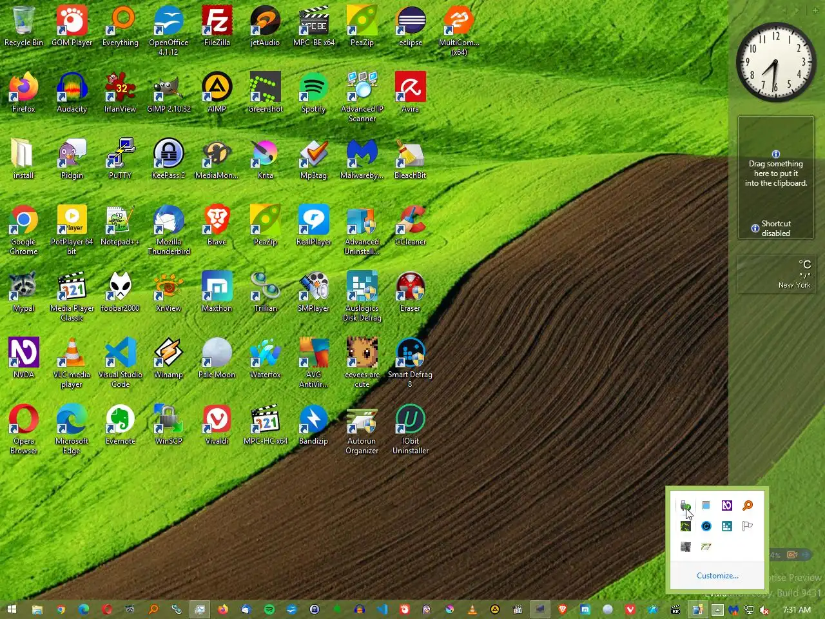Select the eclipse desktop shortcut
This screenshot has height=619, width=825.
pos(411,26)
